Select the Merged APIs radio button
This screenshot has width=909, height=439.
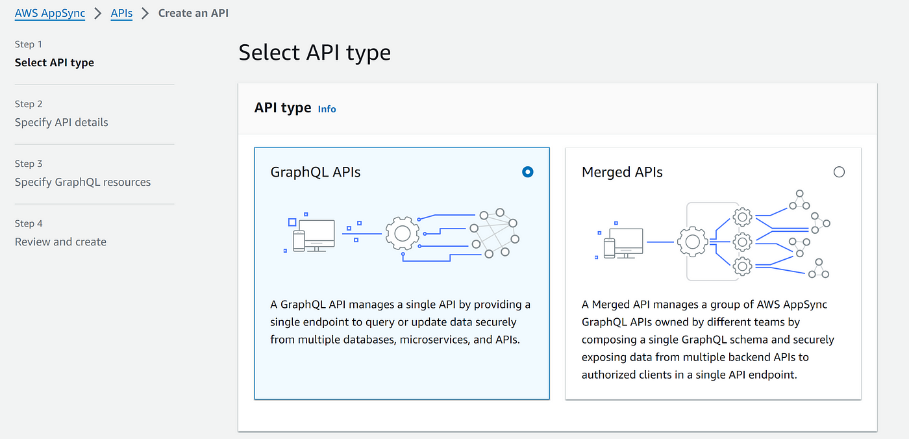[839, 172]
